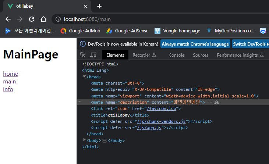The height and width of the screenshot is (164, 269).
Task: Open the 모든 애플리케이션 bookmark
Action: (x=30, y=31)
